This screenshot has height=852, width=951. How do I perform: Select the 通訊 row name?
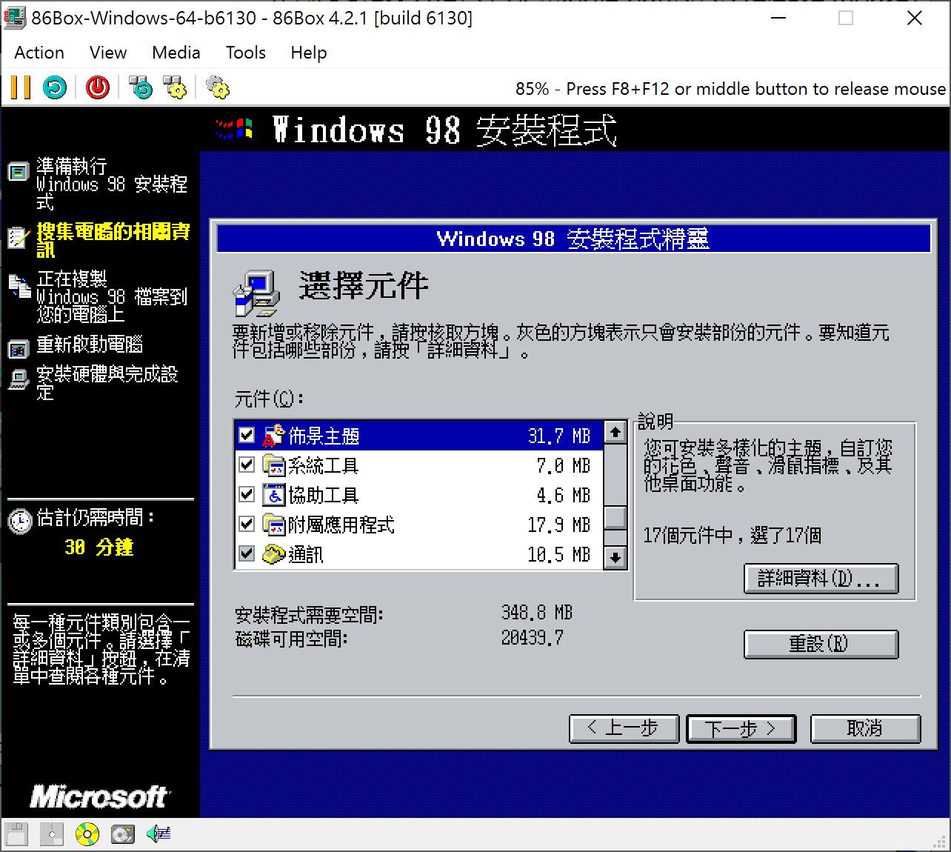[305, 554]
